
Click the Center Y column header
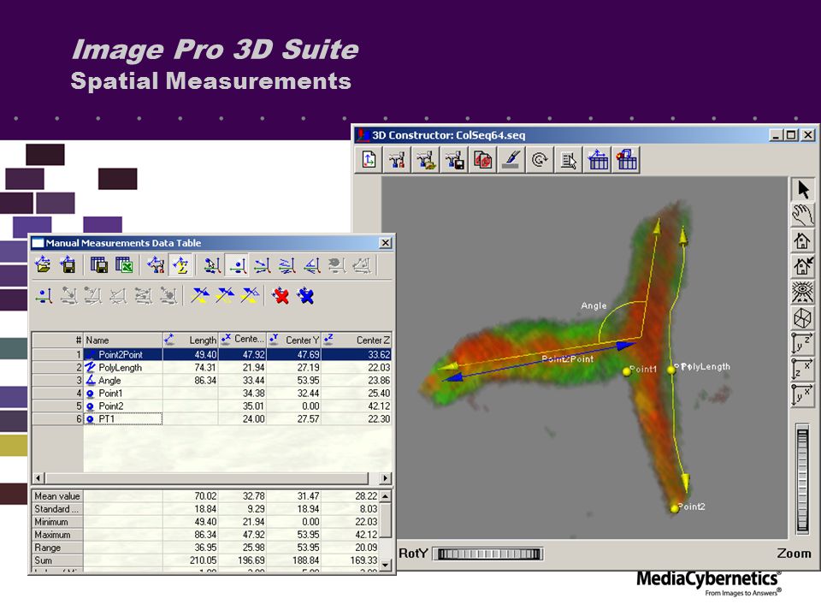point(294,340)
